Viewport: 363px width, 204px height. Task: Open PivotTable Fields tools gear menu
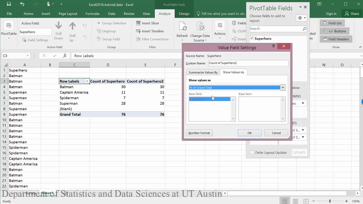point(302,18)
